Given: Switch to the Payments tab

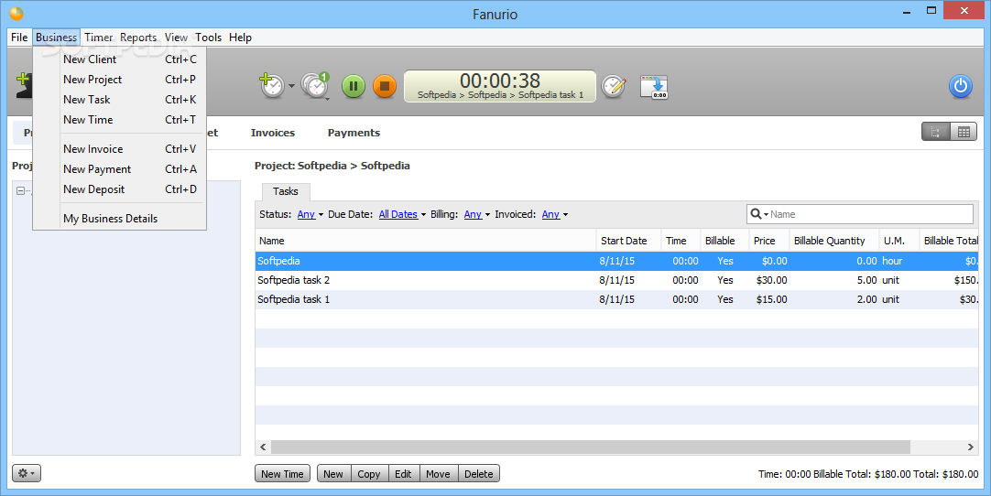Looking at the screenshot, I should 354,133.
